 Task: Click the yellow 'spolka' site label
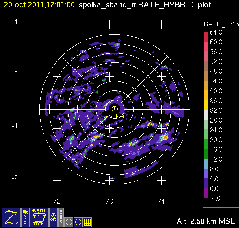click(x=115, y=116)
